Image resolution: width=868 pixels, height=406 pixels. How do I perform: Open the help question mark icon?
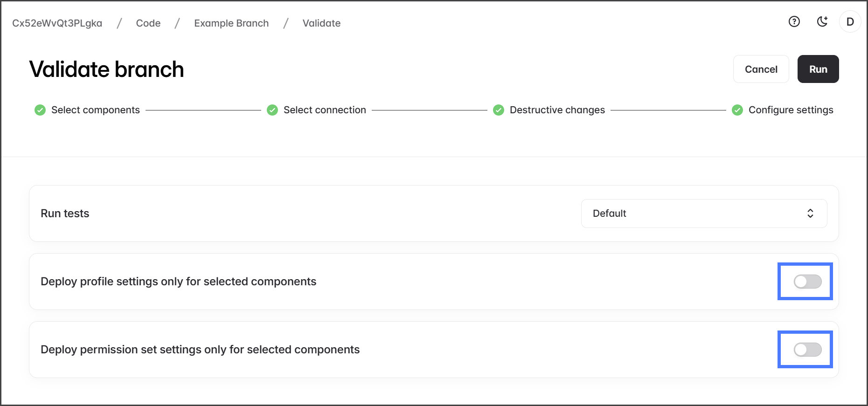(x=794, y=21)
